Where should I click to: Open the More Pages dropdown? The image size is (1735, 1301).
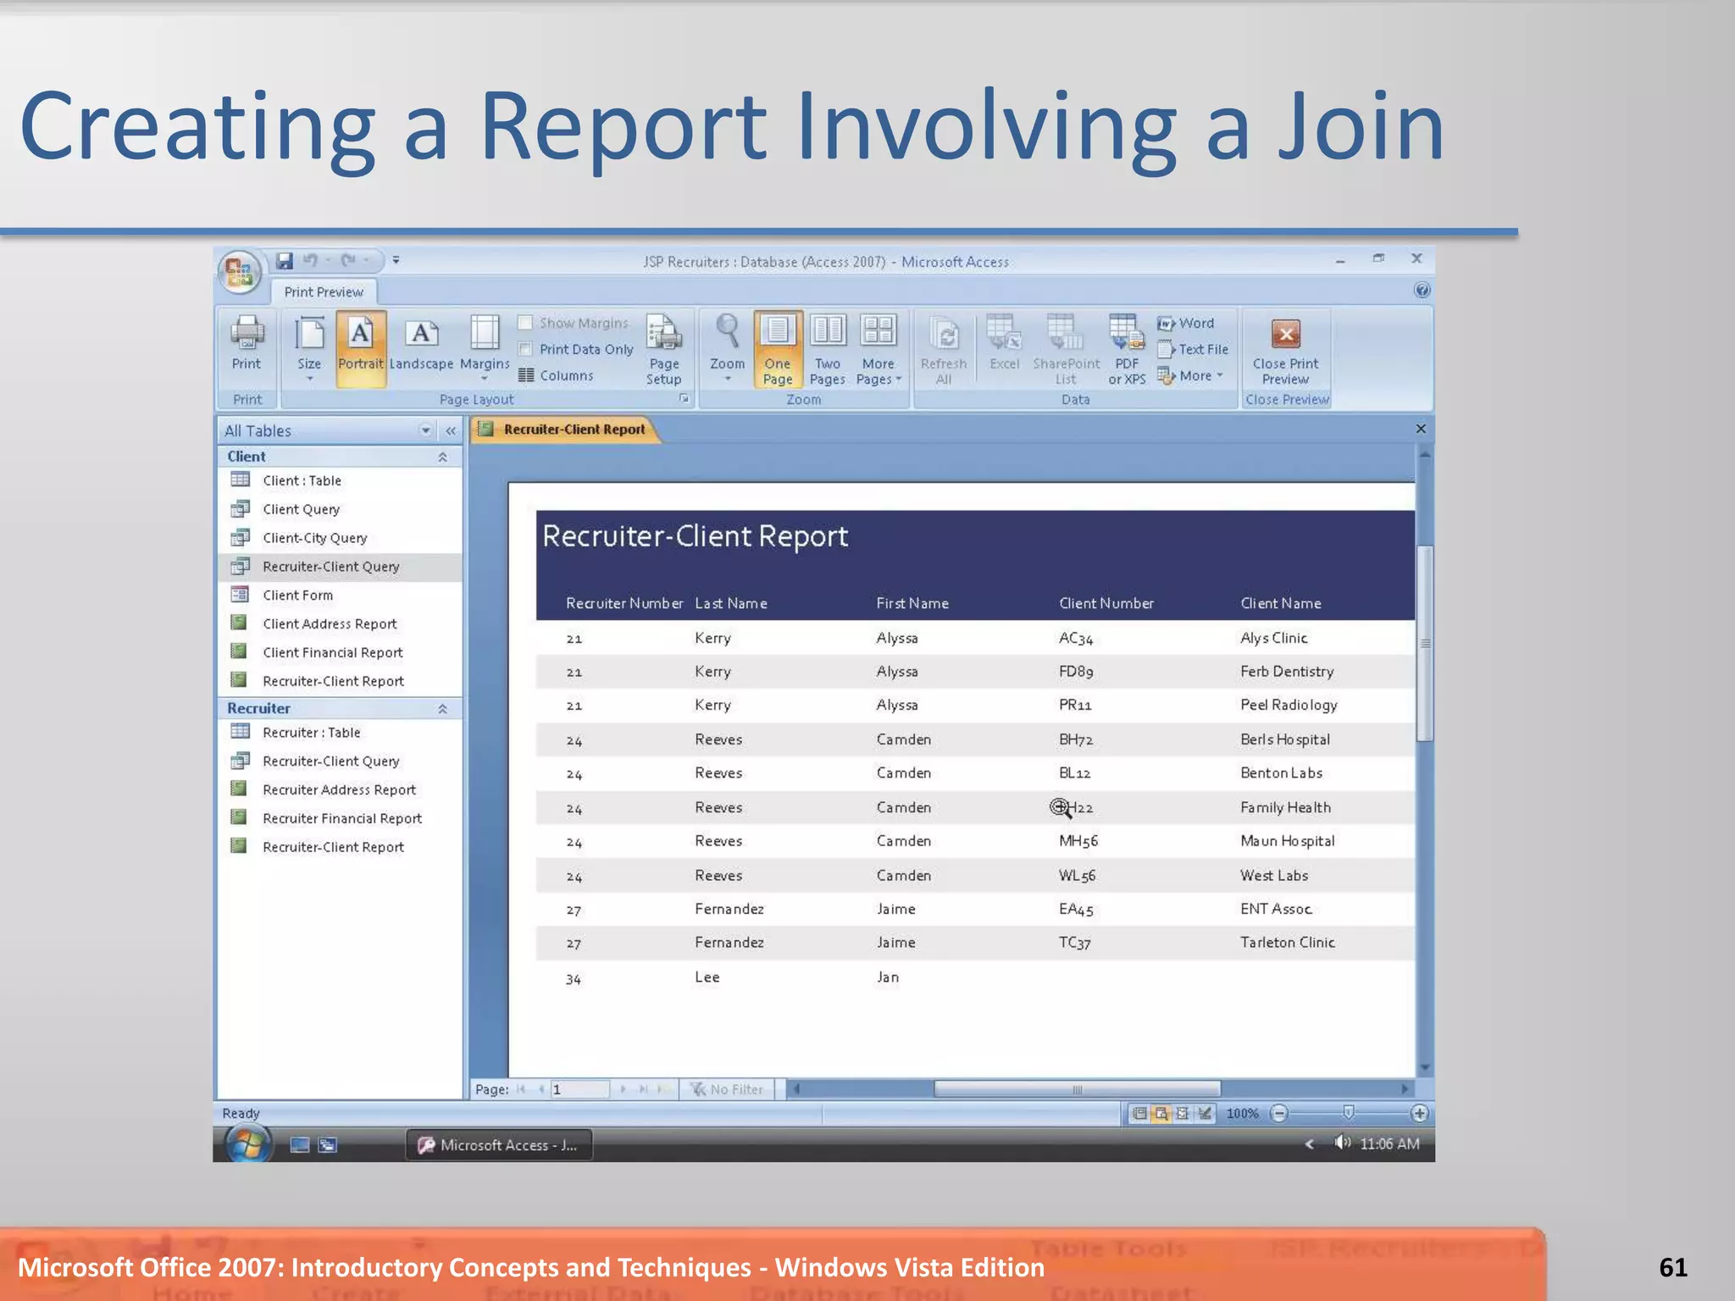click(x=879, y=350)
